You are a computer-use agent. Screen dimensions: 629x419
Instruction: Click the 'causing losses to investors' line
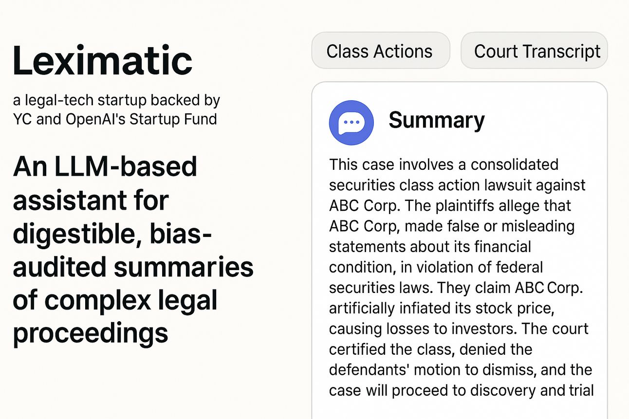coord(421,329)
